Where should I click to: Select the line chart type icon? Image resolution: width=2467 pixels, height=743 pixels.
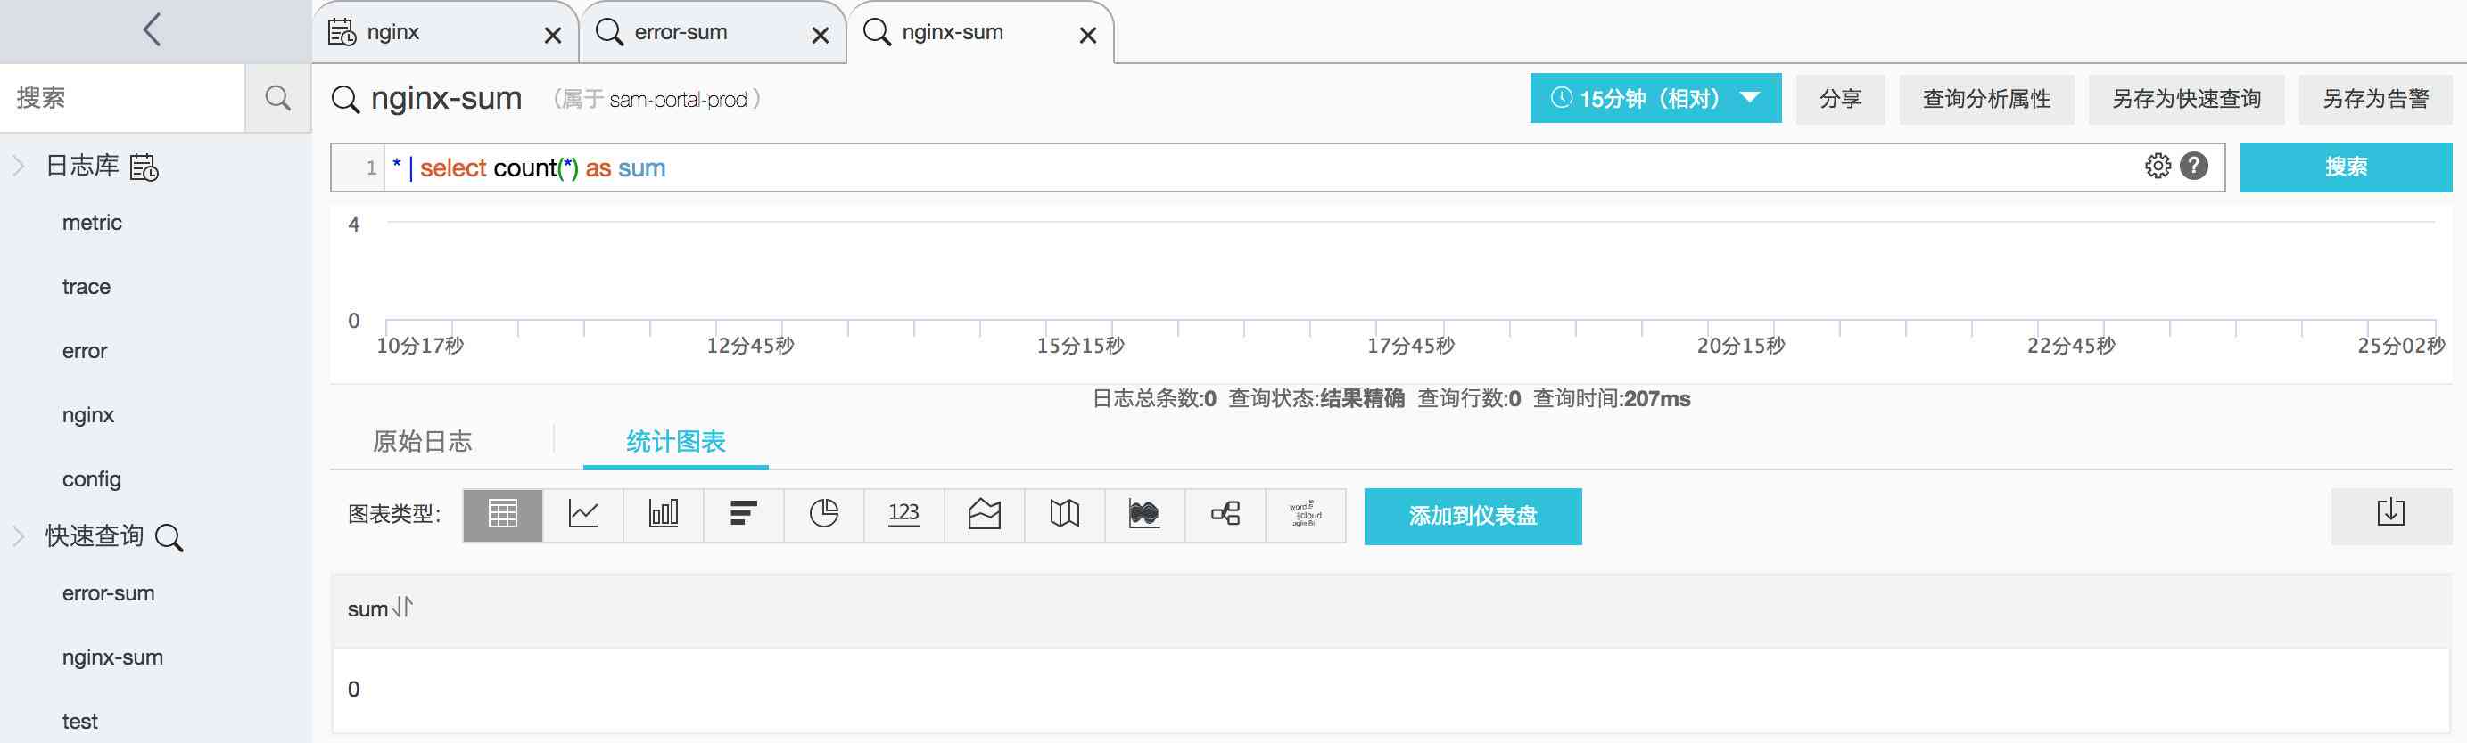pyautogui.click(x=583, y=514)
